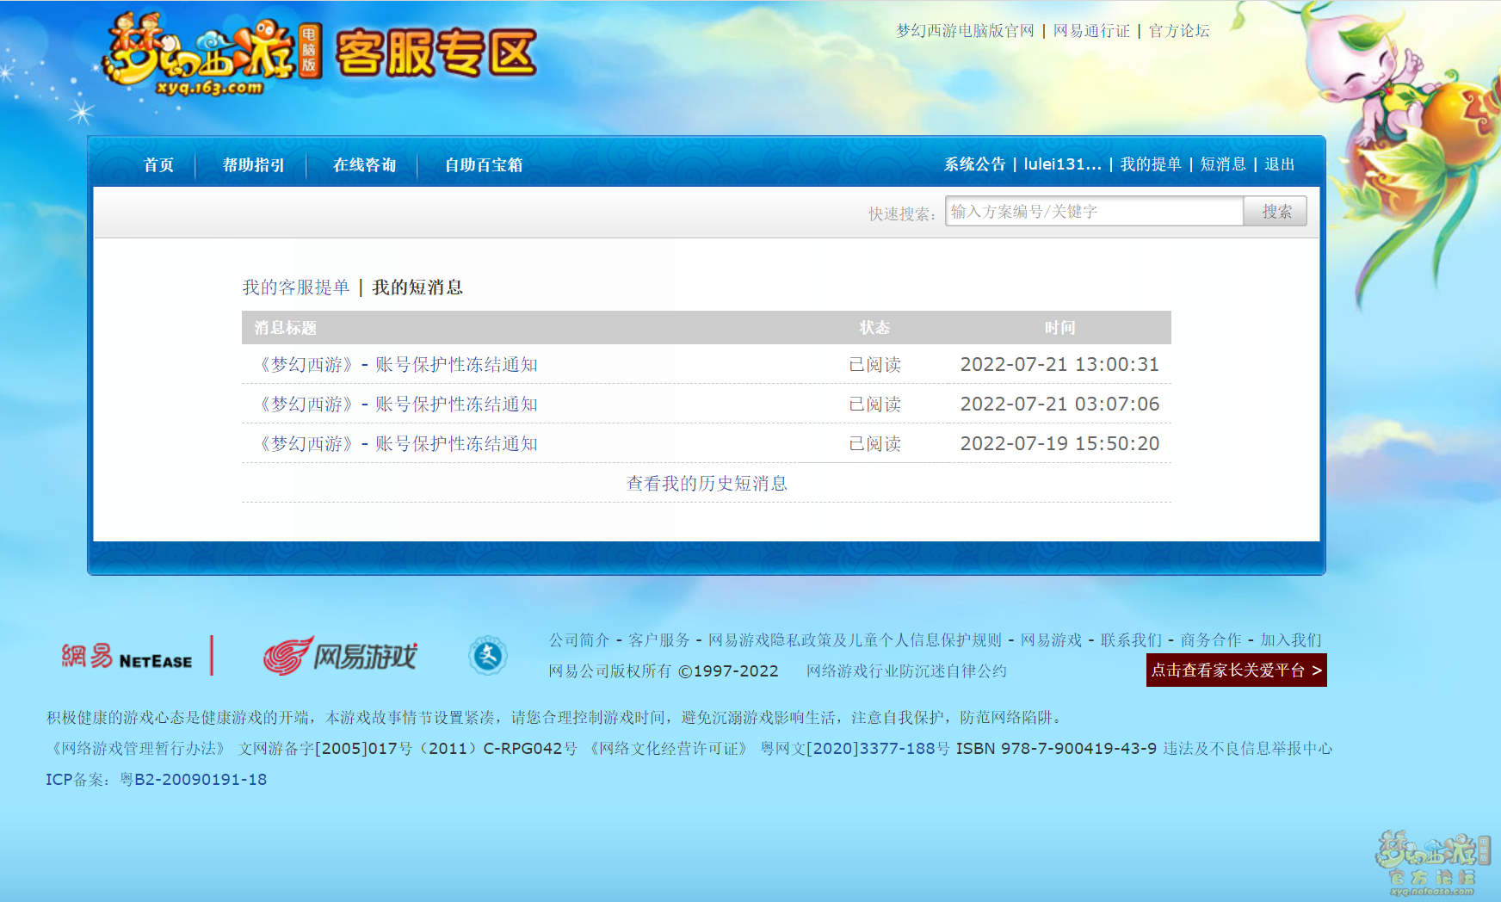1501x902 pixels.
Task: Open 加入我们 footer link
Action: (x=1291, y=639)
